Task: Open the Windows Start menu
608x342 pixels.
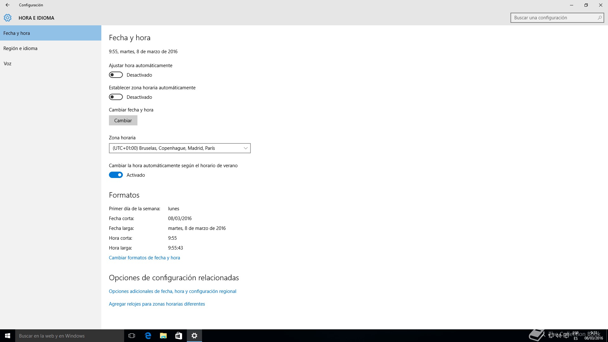Action: click(8, 336)
